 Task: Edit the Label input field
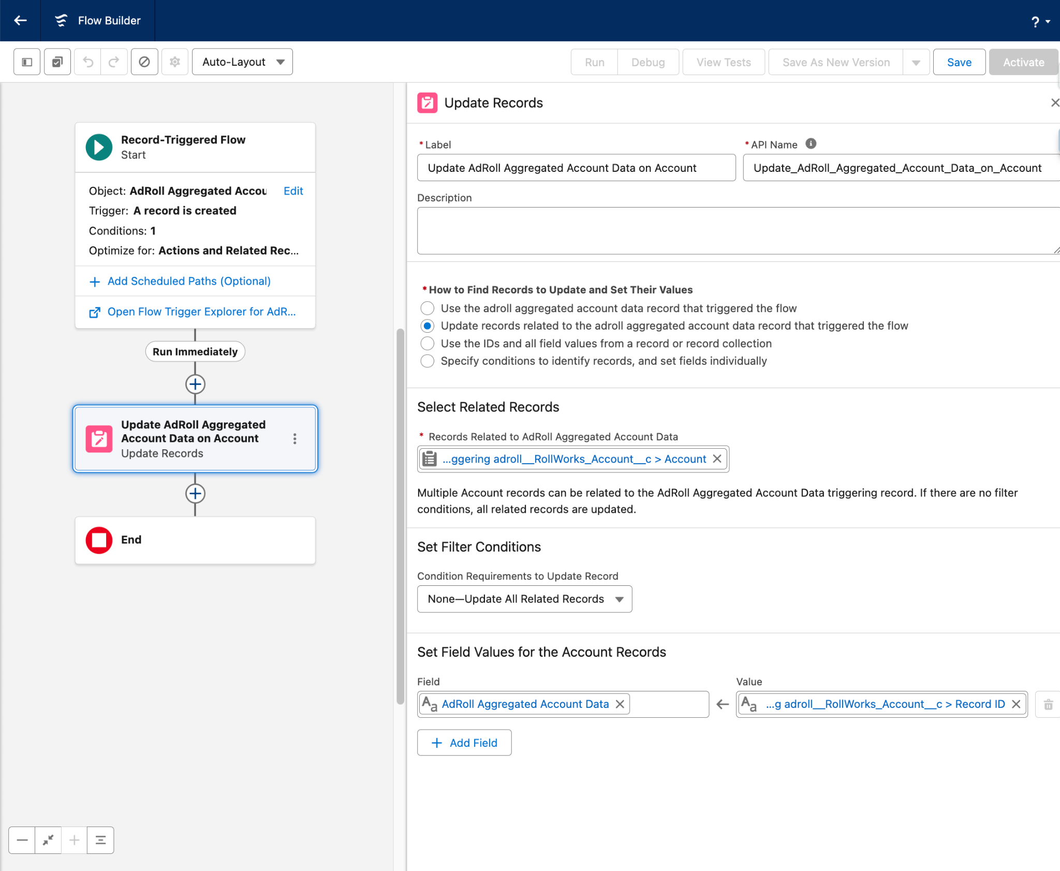[577, 168]
